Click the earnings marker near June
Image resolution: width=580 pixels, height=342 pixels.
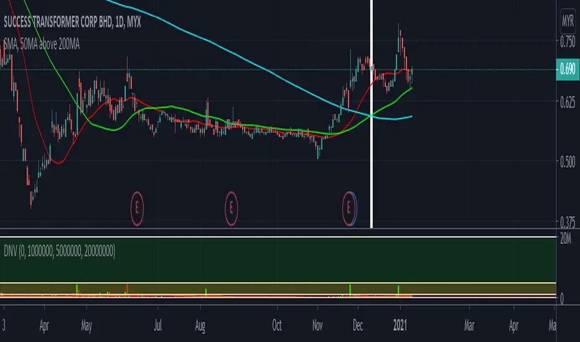(137, 208)
